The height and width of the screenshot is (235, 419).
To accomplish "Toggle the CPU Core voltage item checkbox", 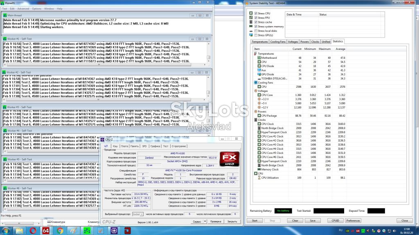I will [259, 95].
